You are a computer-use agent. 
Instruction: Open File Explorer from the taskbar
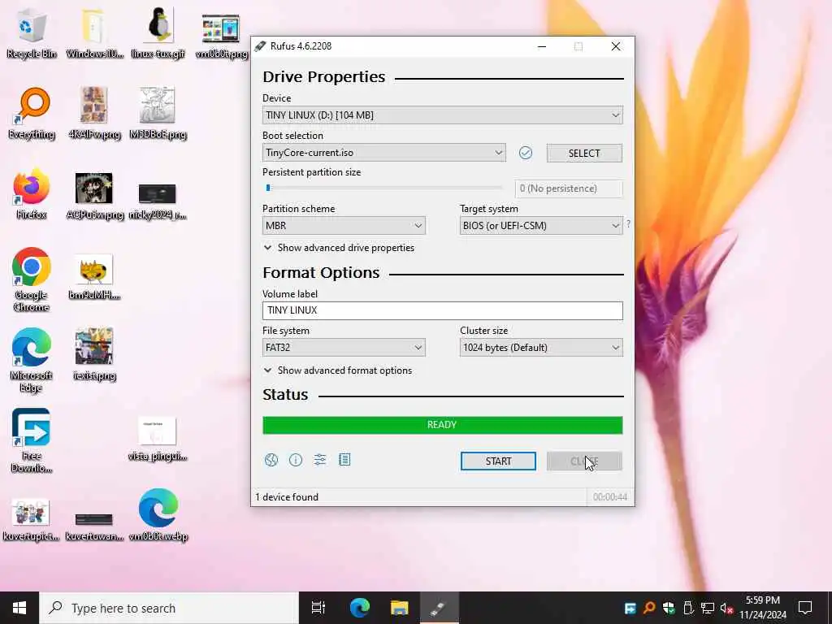pos(399,608)
